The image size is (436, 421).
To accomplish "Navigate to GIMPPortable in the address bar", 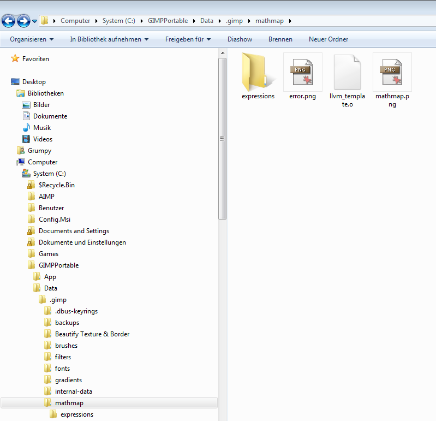I will [x=168, y=21].
